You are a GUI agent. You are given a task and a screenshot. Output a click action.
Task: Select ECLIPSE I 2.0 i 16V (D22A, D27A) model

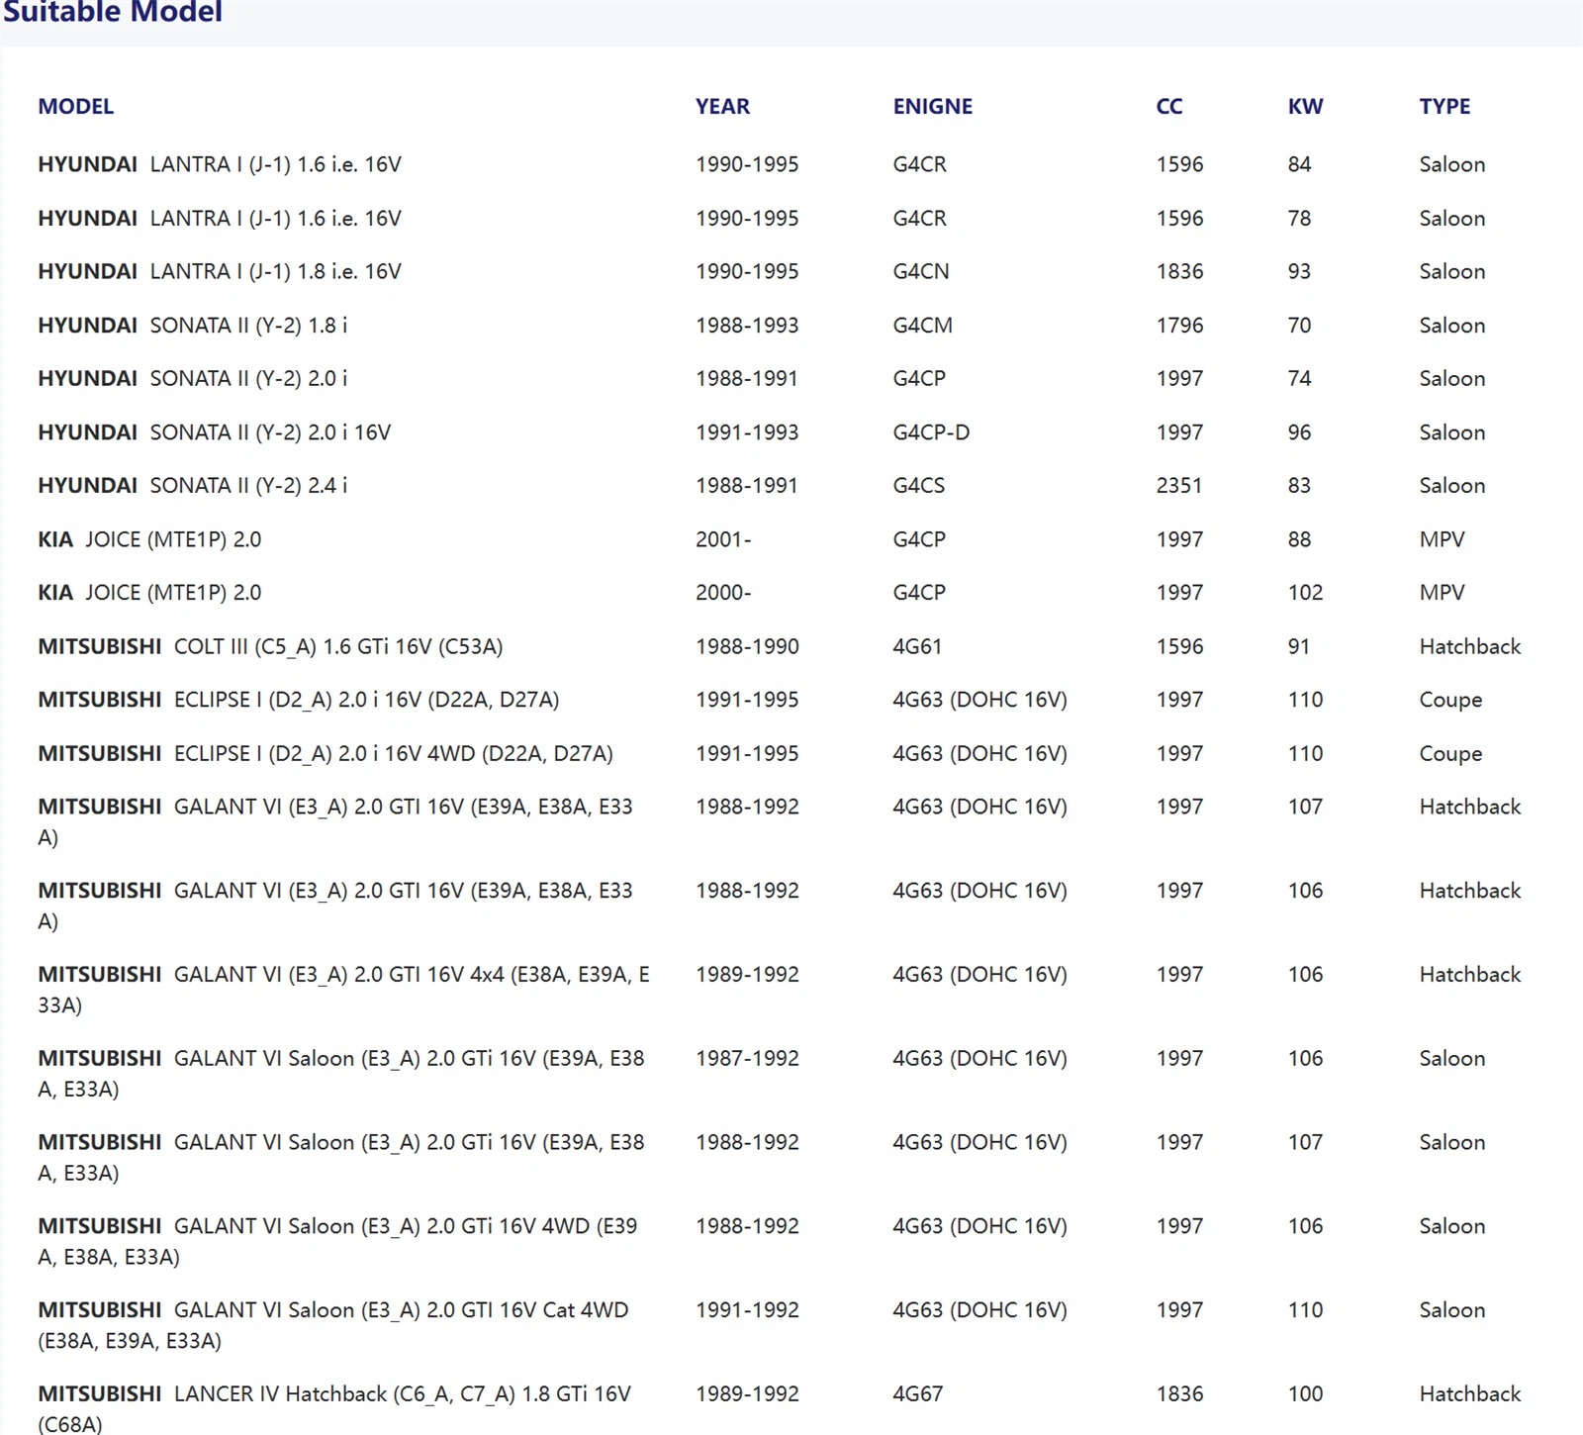[x=299, y=700]
